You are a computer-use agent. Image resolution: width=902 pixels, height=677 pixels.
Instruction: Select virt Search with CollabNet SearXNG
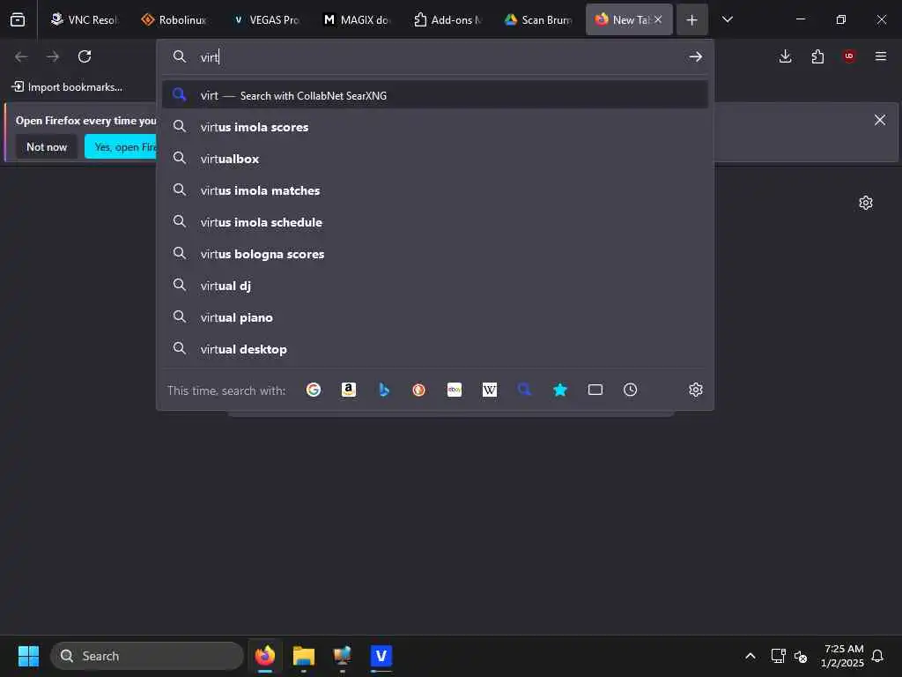435,95
